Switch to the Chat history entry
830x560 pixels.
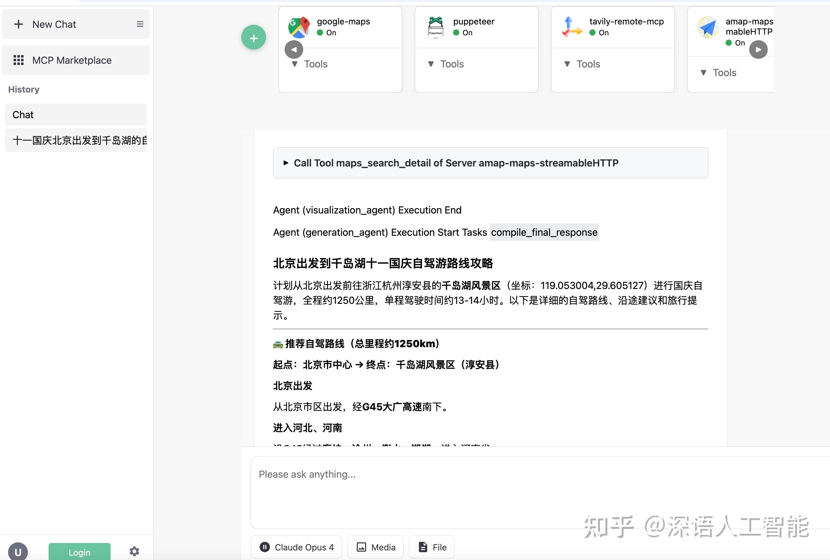coord(76,114)
